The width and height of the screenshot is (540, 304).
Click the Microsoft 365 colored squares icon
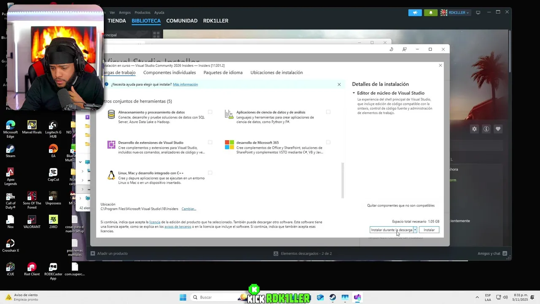point(229,145)
